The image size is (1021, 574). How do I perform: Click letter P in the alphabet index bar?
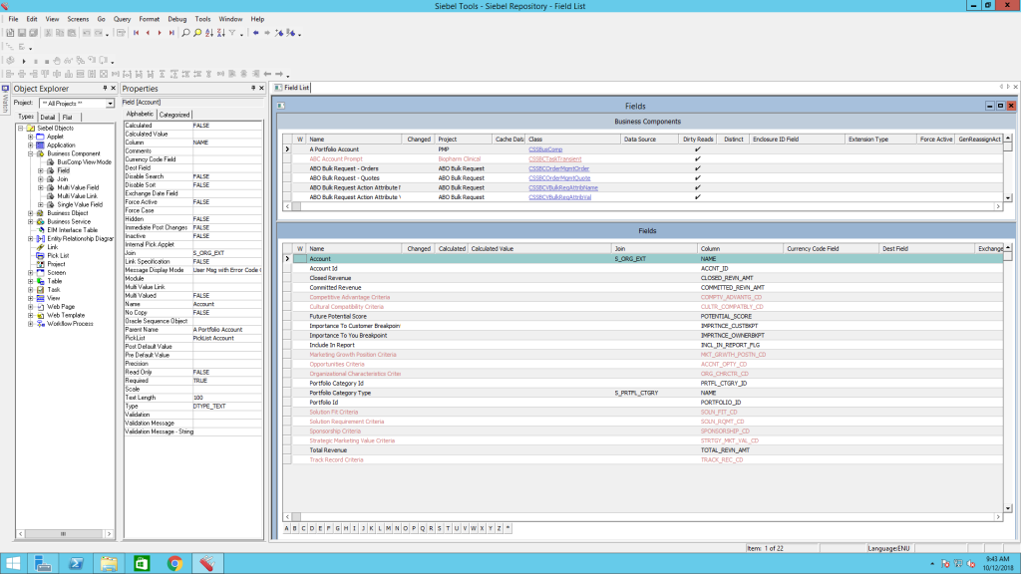414,529
